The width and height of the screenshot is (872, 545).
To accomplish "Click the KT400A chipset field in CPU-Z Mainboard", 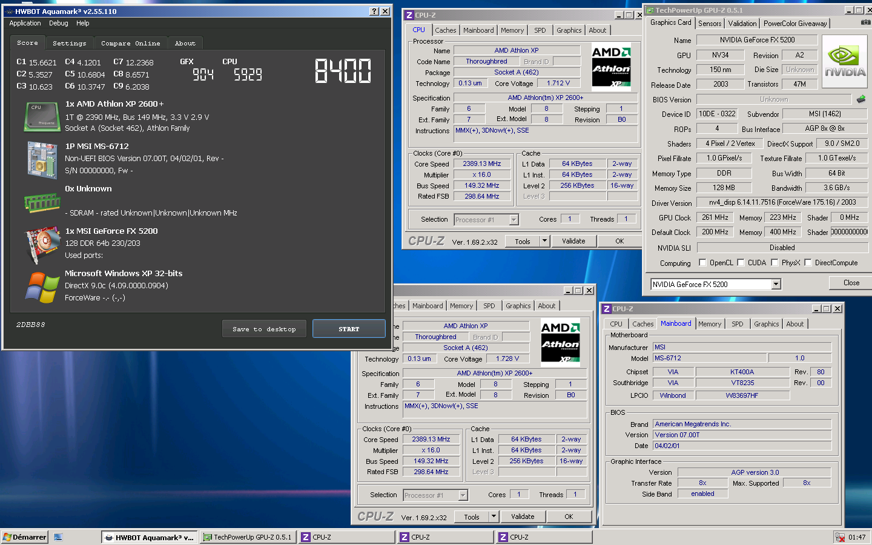I will pyautogui.click(x=742, y=372).
